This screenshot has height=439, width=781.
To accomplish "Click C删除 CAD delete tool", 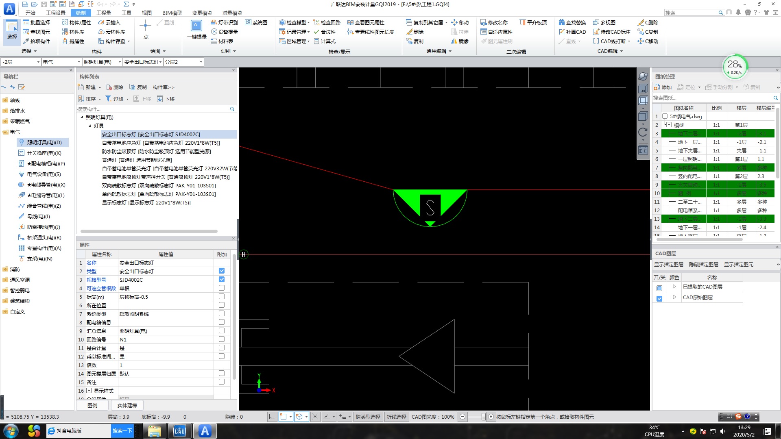I will (648, 22).
